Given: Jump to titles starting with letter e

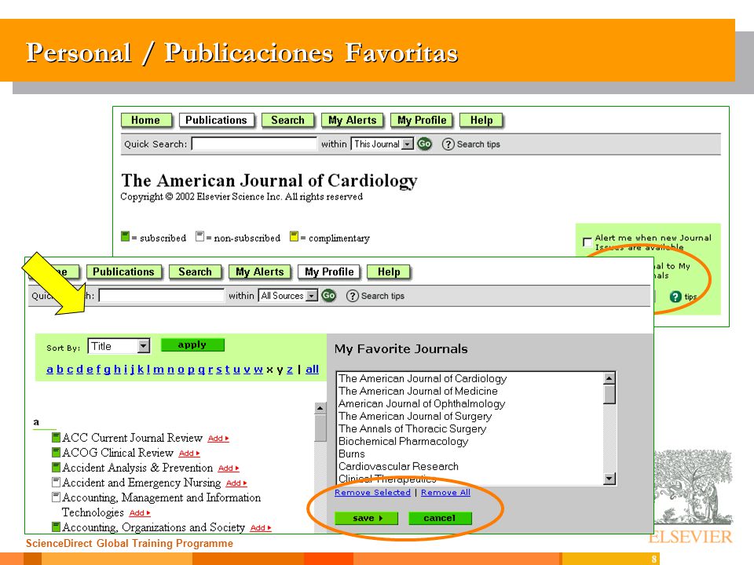Looking at the screenshot, I should [90, 369].
